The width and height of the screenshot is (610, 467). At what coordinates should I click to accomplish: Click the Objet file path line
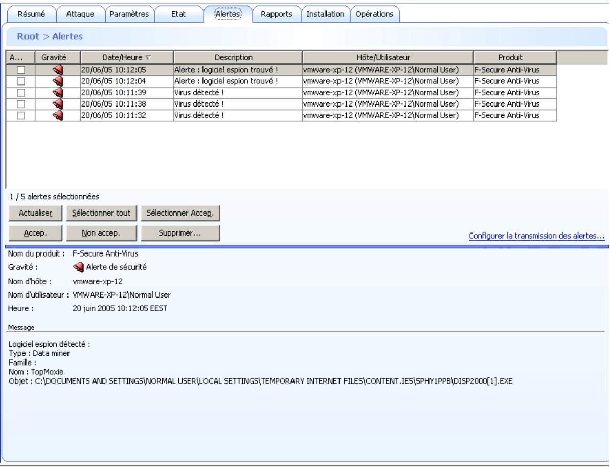coord(260,381)
